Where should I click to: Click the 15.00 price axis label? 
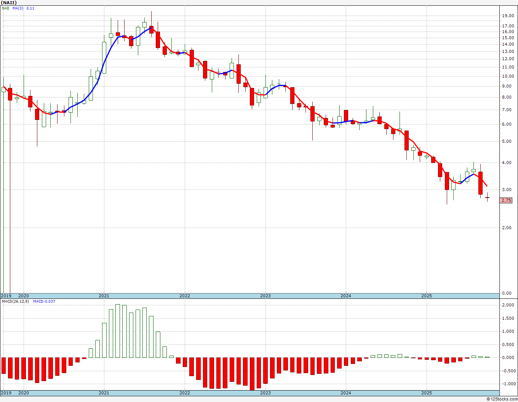coord(508,38)
